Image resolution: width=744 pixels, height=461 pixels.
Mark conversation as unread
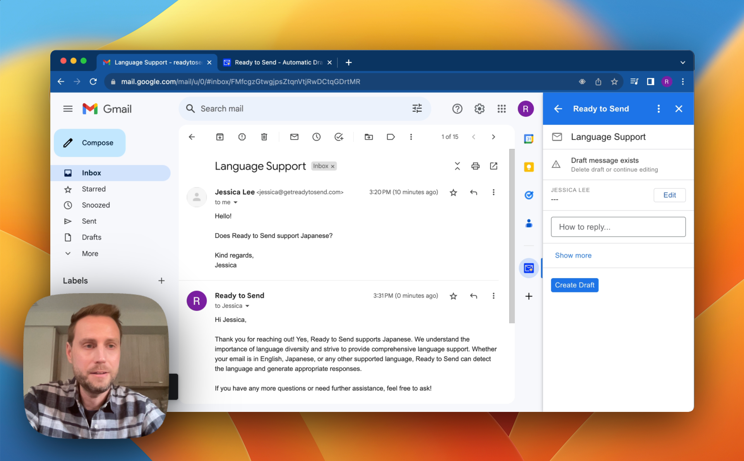coord(294,137)
